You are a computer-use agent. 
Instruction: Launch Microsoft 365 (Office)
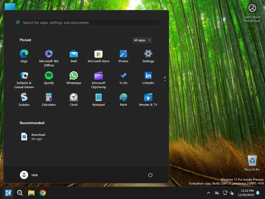point(49,58)
